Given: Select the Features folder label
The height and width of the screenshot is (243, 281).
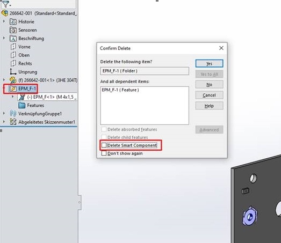Looking at the screenshot, I should [x=35, y=105].
